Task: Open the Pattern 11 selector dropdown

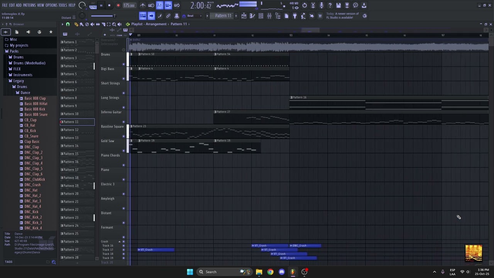Action: [223, 16]
